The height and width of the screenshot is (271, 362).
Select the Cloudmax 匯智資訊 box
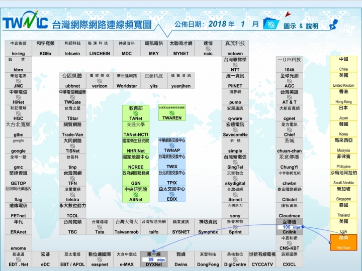[289, 211]
